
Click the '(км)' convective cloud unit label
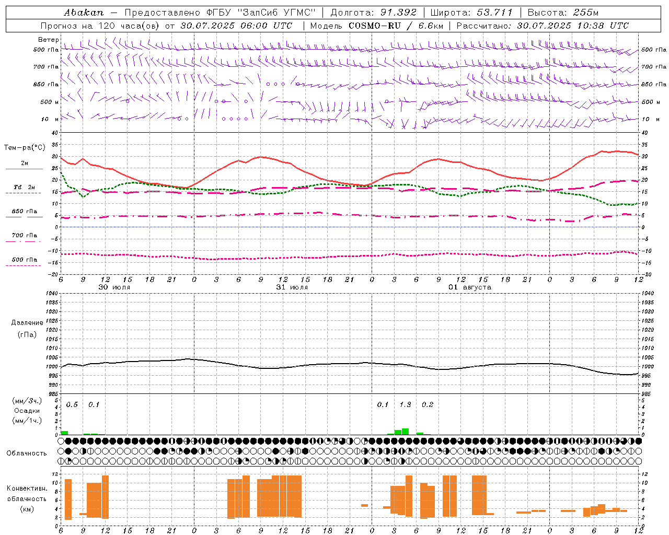(27, 509)
